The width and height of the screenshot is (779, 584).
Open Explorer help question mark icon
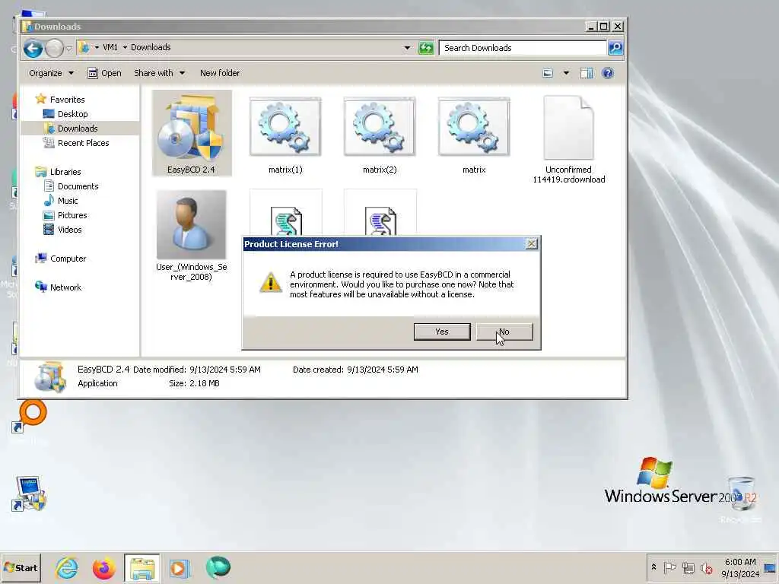pos(607,73)
